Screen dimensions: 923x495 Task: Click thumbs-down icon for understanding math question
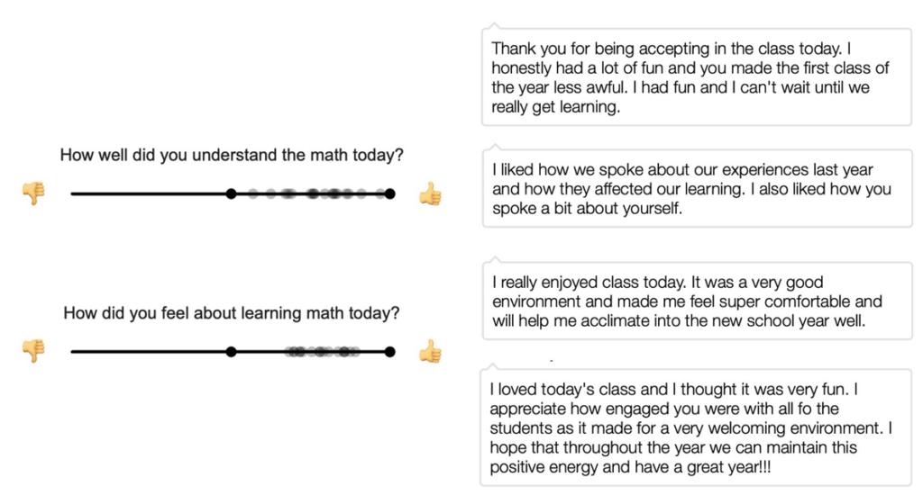[33, 193]
